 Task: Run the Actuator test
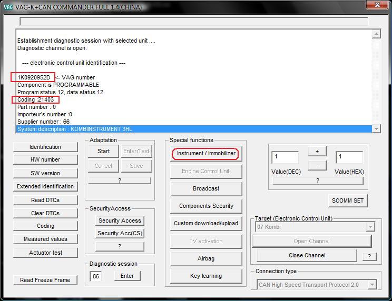45,253
